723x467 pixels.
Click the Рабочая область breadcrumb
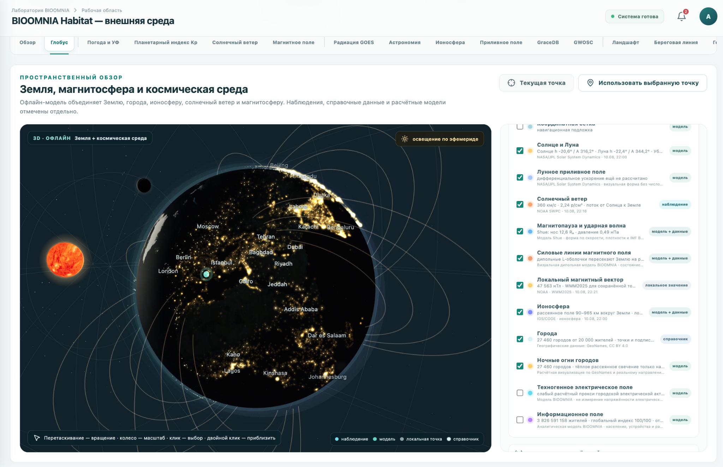click(x=102, y=10)
